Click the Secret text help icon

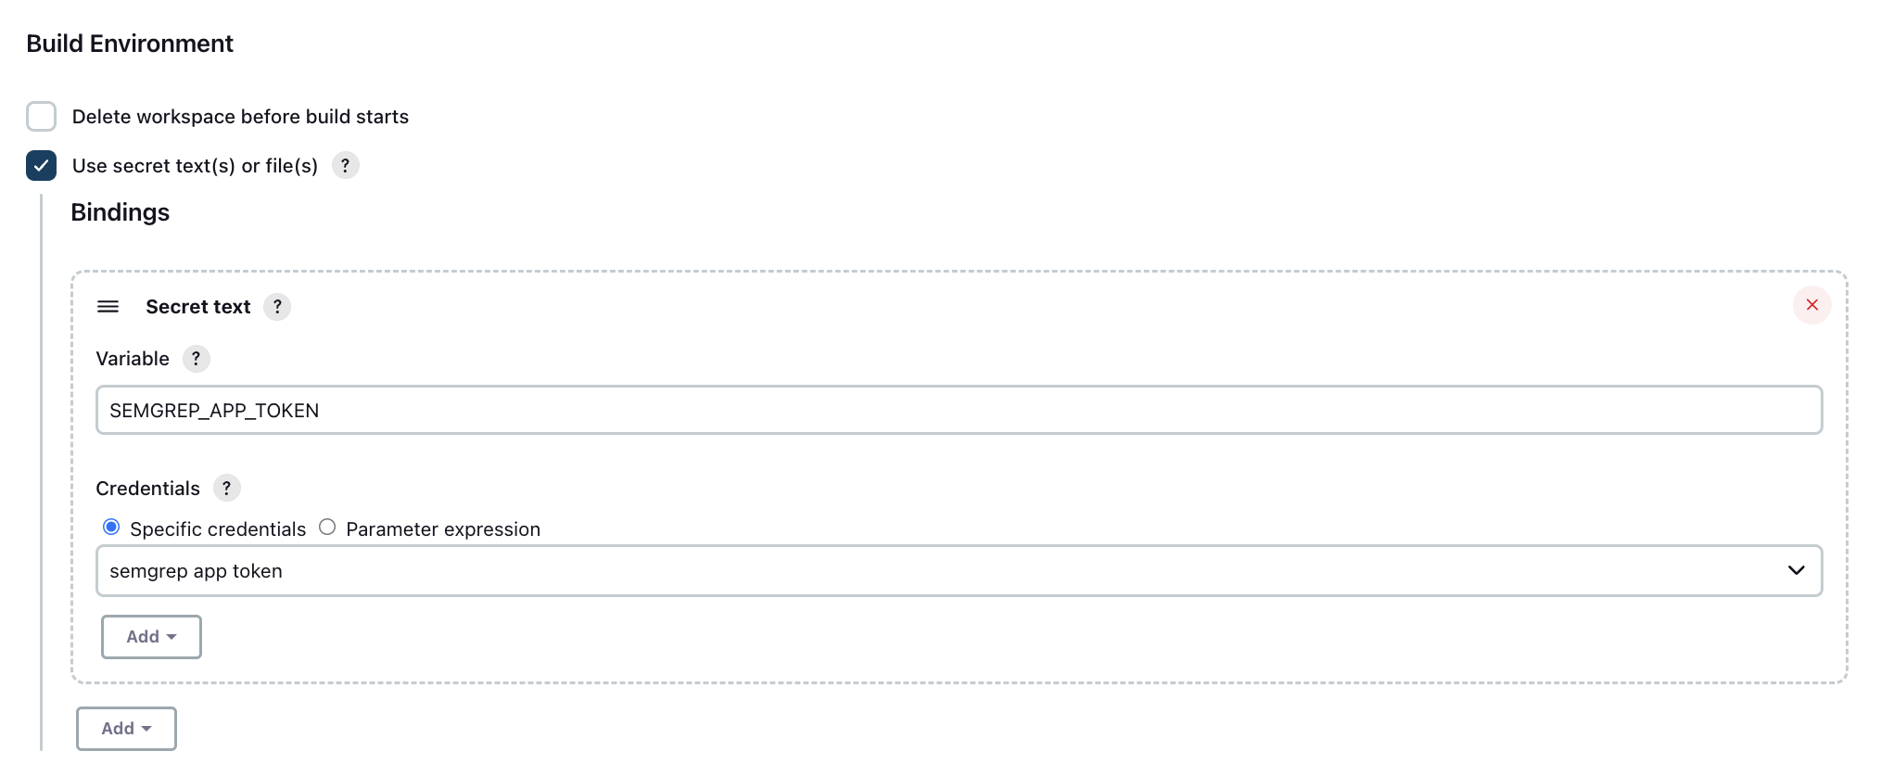point(277,306)
